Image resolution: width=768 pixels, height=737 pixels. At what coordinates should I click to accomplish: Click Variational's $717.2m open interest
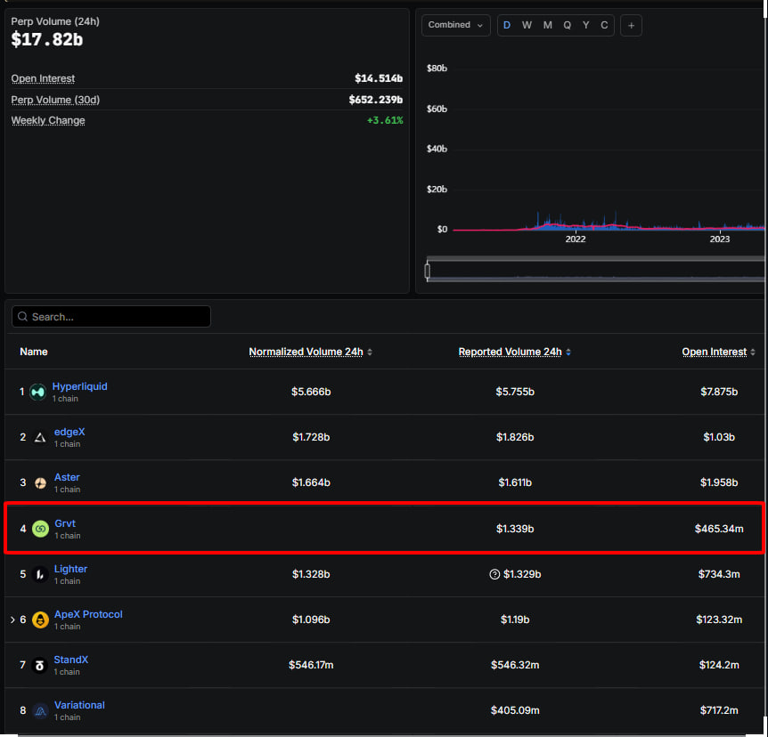point(719,711)
